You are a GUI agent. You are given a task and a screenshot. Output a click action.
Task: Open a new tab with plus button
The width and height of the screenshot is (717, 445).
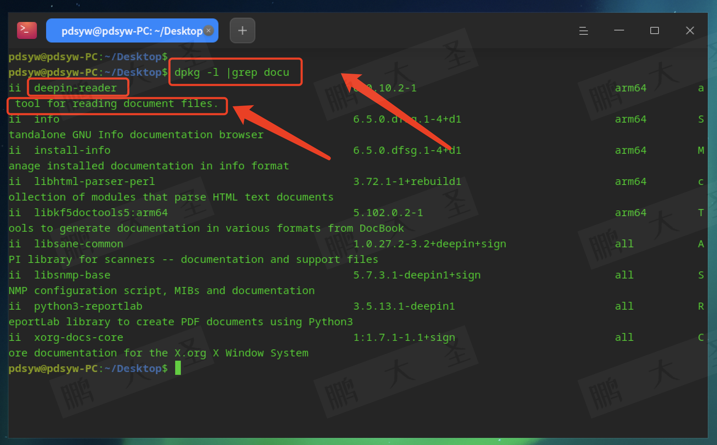pos(242,30)
